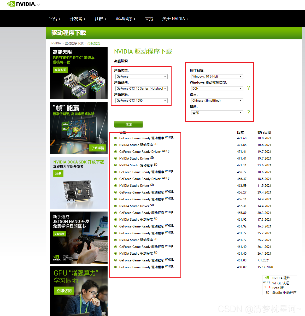Expand plus icon for Studio Driver 471.41
The height and width of the screenshot is (316, 305).
click(115, 159)
